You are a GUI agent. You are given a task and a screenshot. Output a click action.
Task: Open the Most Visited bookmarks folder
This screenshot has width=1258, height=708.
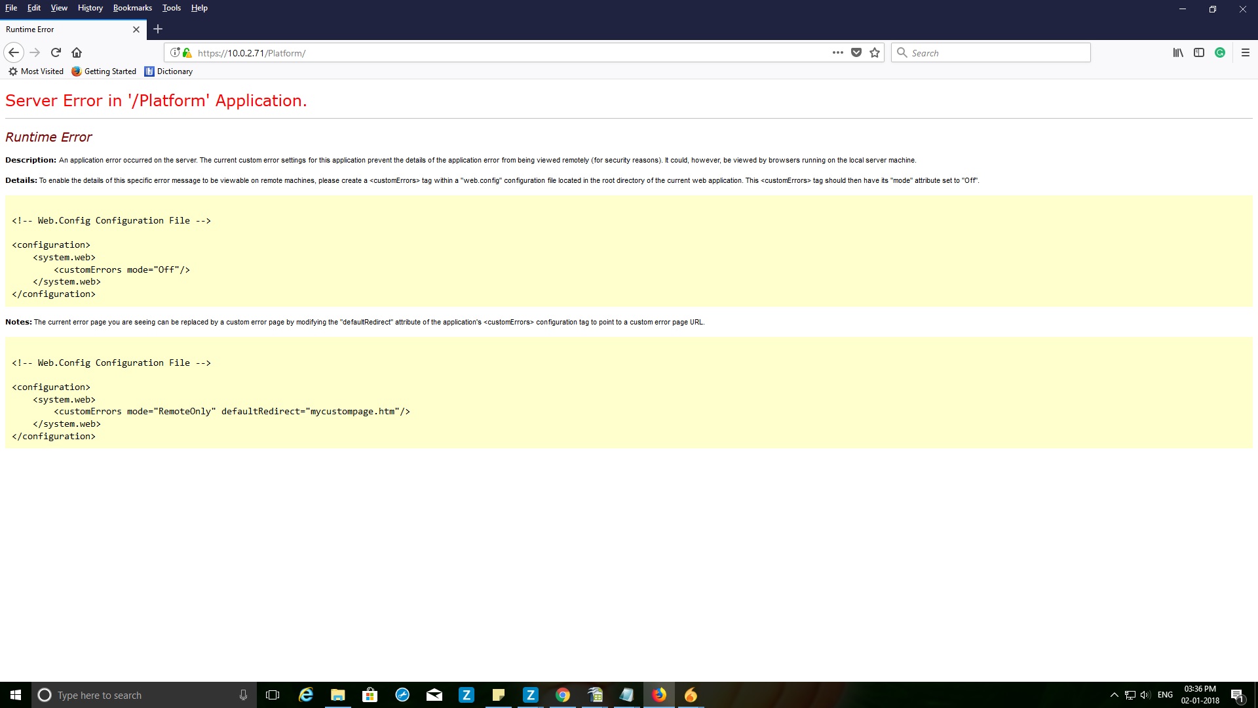click(36, 71)
